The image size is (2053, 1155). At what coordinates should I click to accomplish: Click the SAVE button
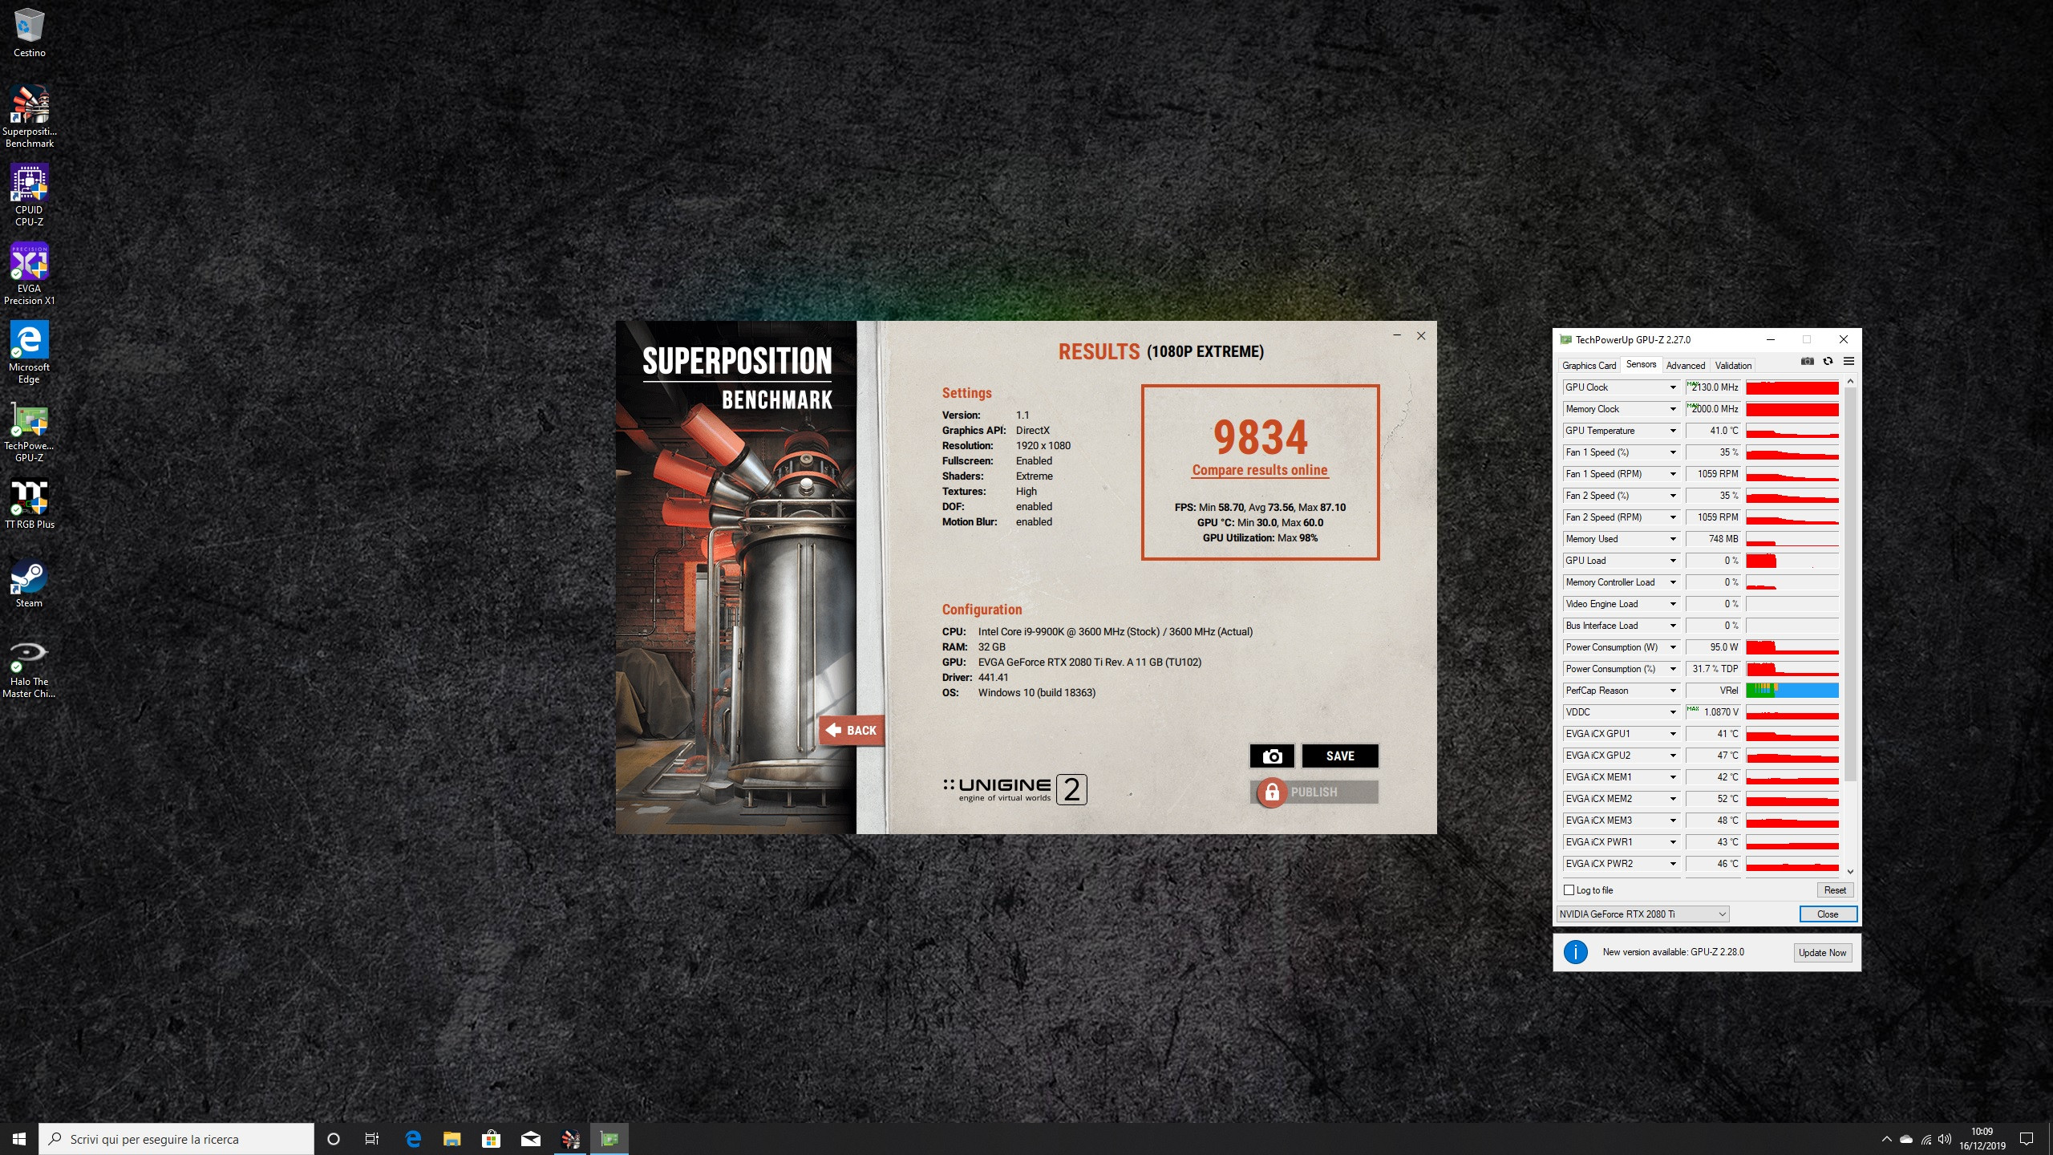[1340, 756]
